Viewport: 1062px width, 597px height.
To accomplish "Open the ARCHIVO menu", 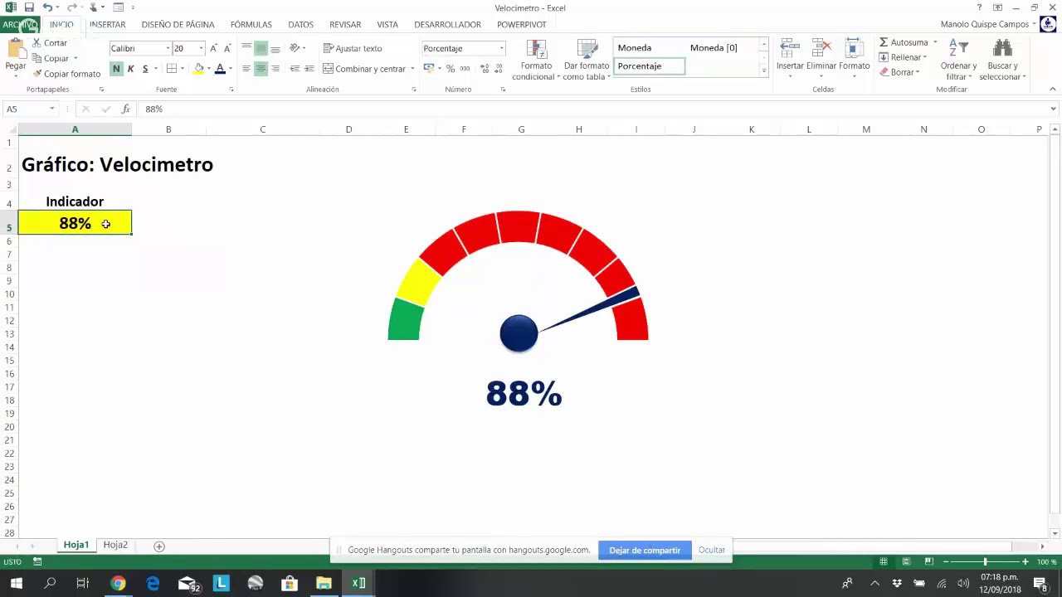I will (19, 25).
